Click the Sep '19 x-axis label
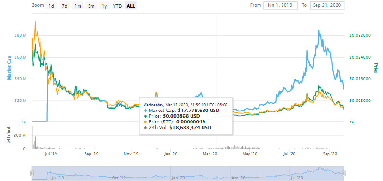 [91, 154]
